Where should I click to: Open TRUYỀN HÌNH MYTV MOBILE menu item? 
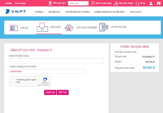click(78, 12)
